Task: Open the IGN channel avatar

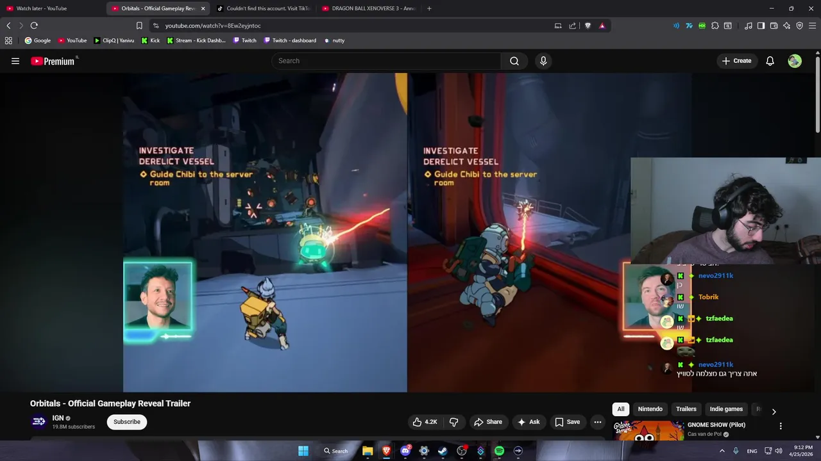Action: click(39, 421)
